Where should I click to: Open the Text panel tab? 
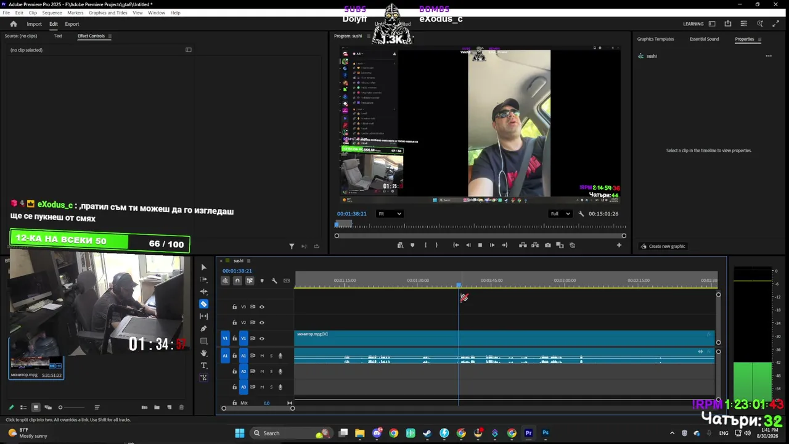click(58, 36)
